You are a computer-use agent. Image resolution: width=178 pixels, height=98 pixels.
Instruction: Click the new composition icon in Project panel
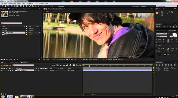(x=7, y=60)
